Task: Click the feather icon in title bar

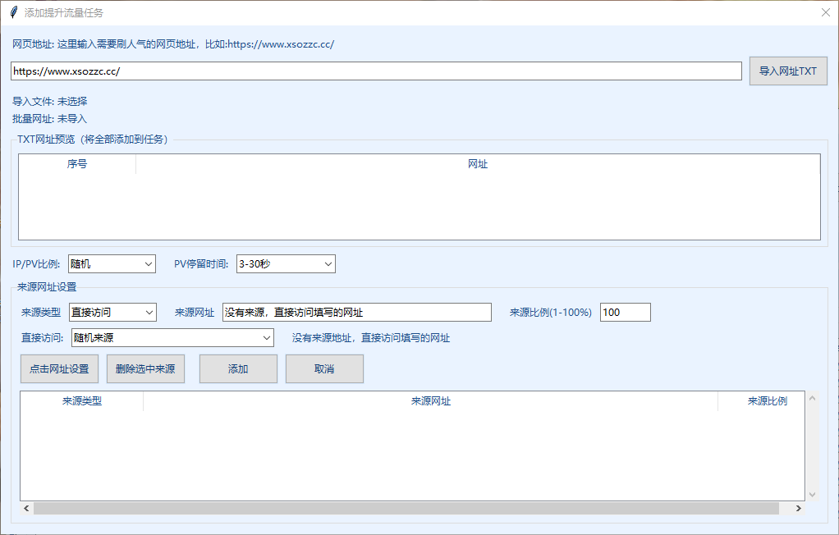Action: [13, 12]
